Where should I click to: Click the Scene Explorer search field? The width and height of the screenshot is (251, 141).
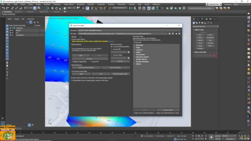pyautogui.click(x=16, y=22)
